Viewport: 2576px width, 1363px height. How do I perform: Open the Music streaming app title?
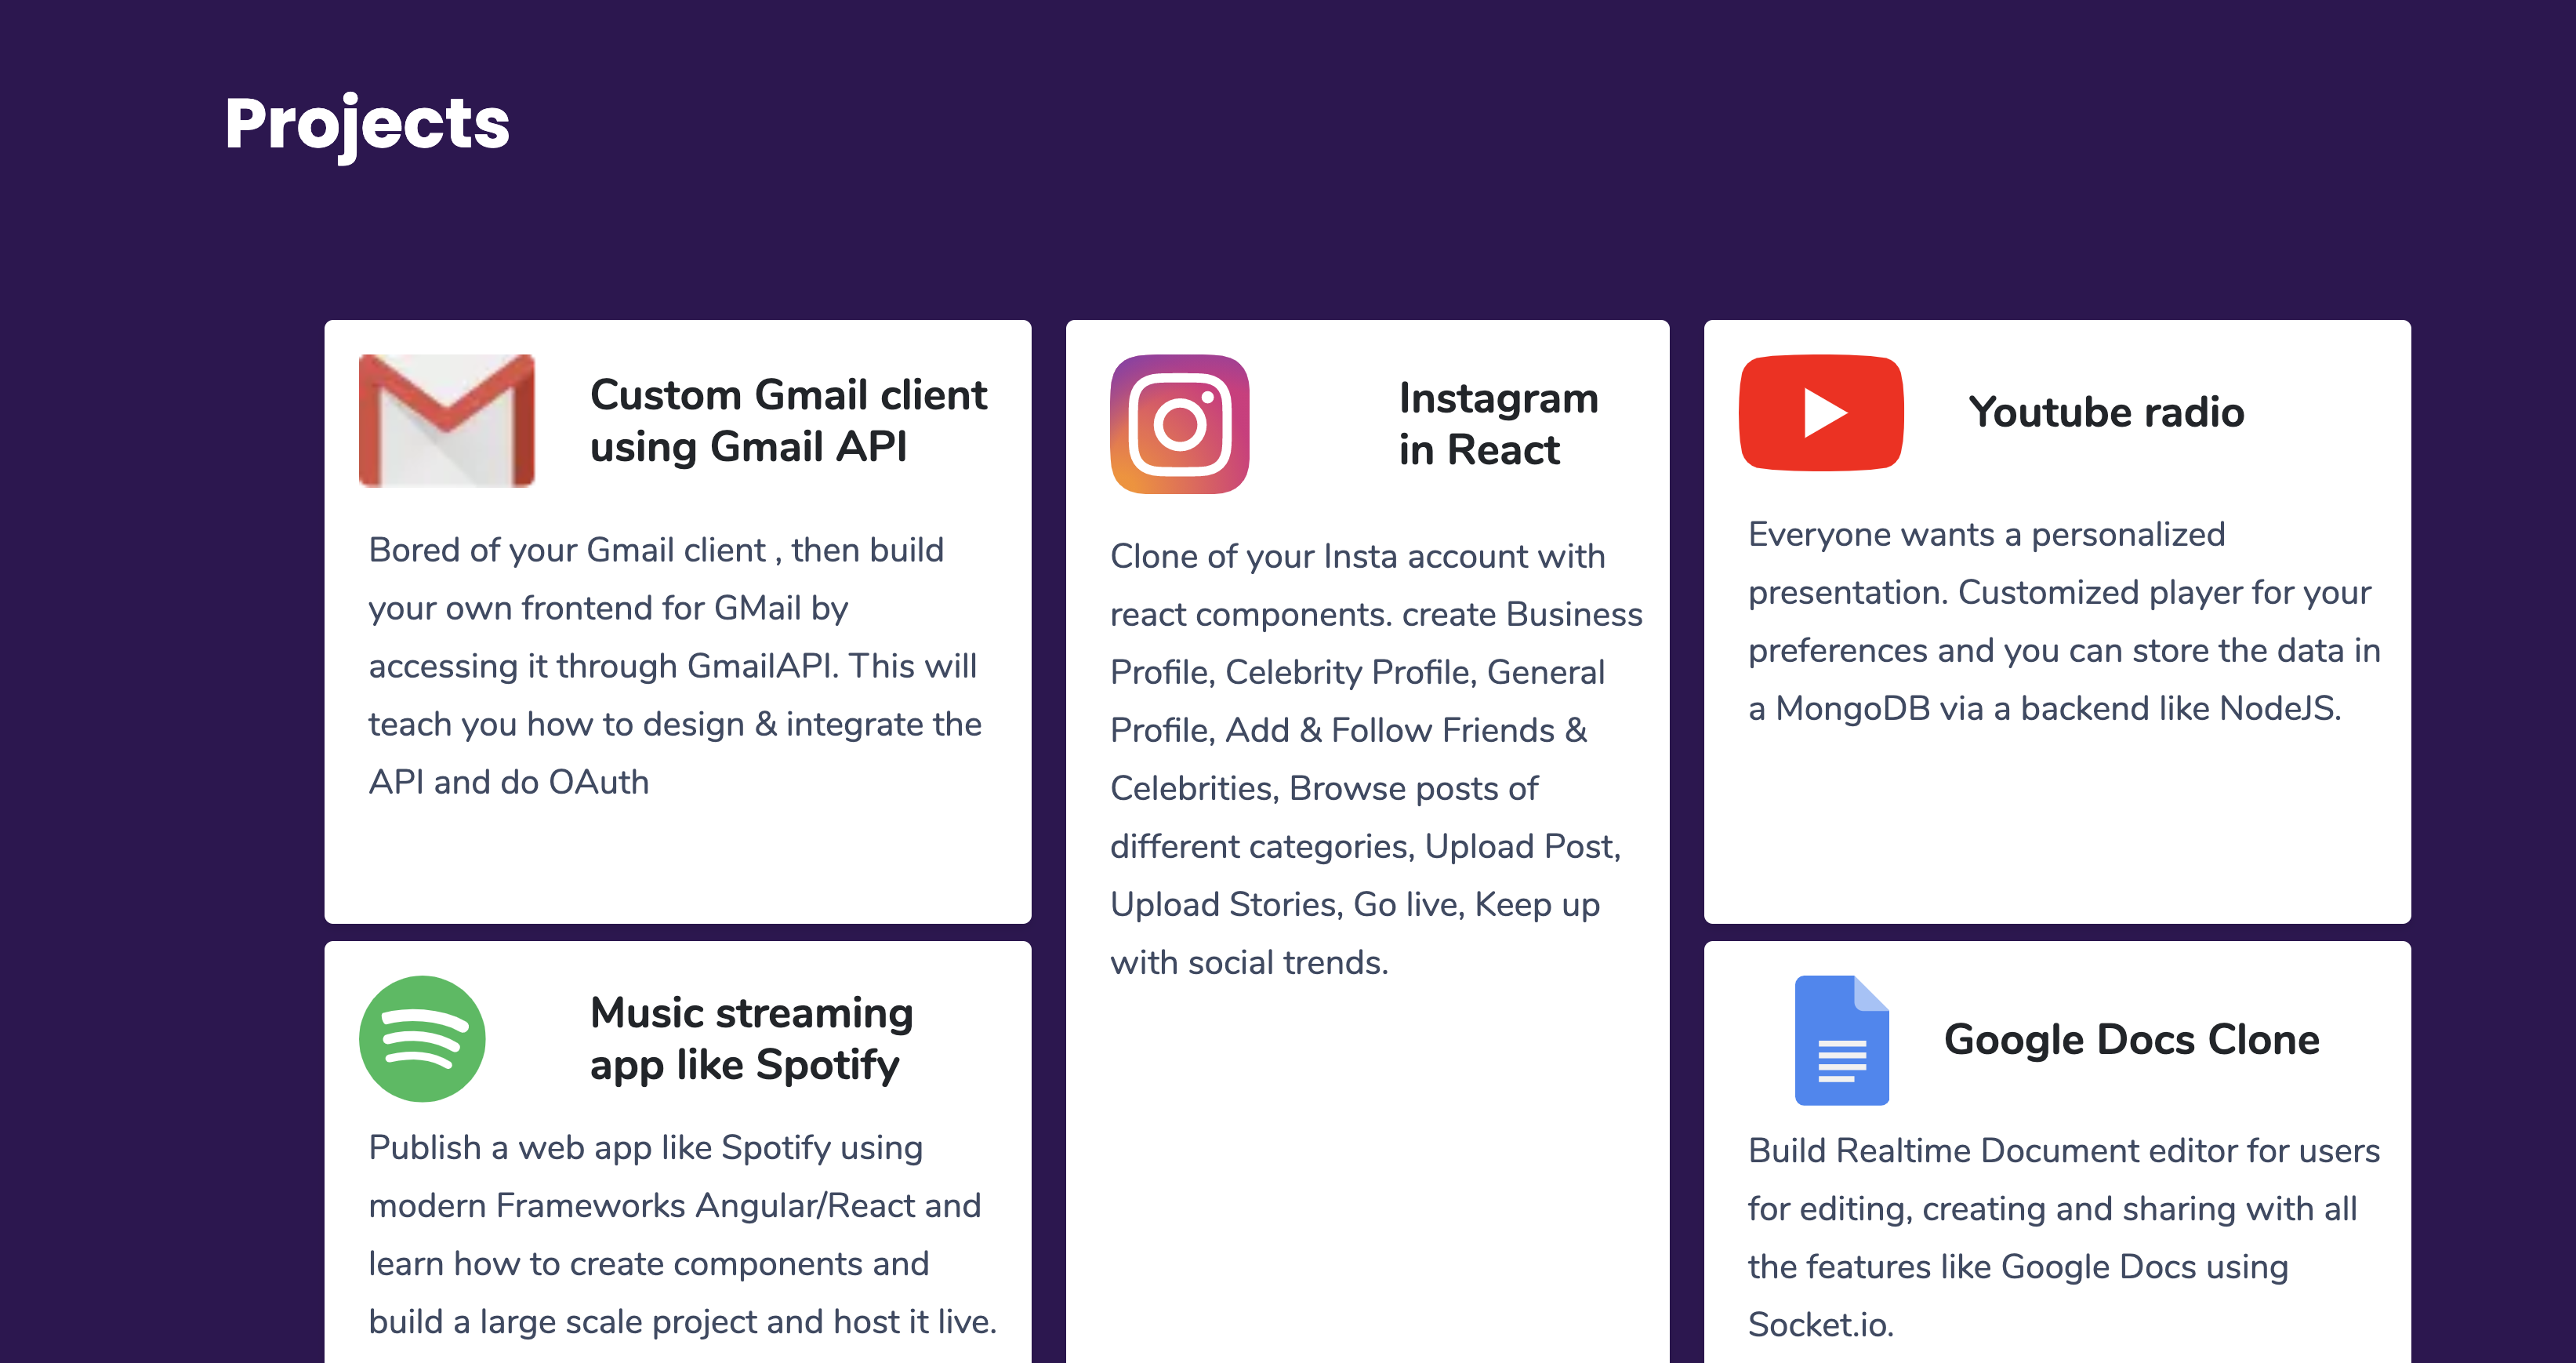751,1039
